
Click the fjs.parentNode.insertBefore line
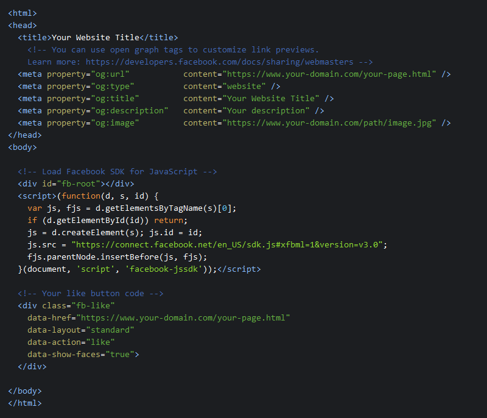(x=117, y=257)
